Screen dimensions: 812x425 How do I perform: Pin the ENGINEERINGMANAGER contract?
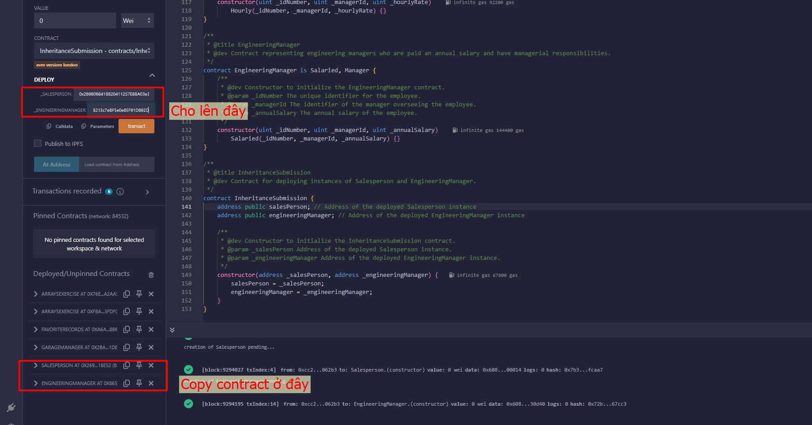(139, 383)
